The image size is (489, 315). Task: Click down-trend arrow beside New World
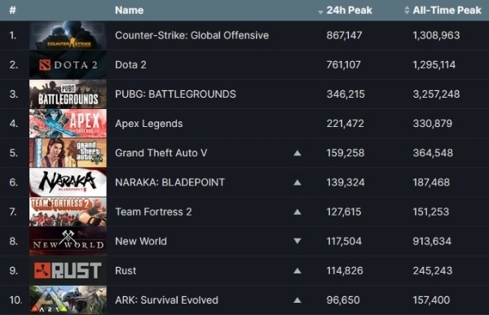point(297,241)
